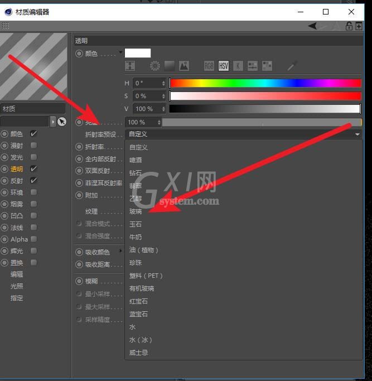Open the 折射率预设 dropdown set to 自定义
Viewport: 372px width, 381px height.
point(244,134)
